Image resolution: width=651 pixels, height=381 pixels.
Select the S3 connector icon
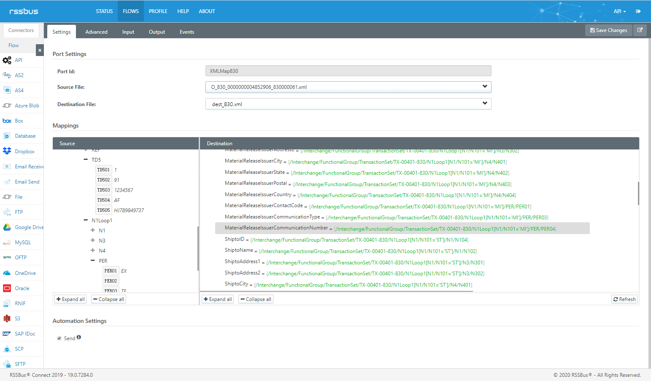(7, 319)
